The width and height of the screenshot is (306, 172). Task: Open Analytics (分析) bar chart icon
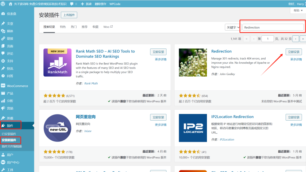tap(3, 101)
